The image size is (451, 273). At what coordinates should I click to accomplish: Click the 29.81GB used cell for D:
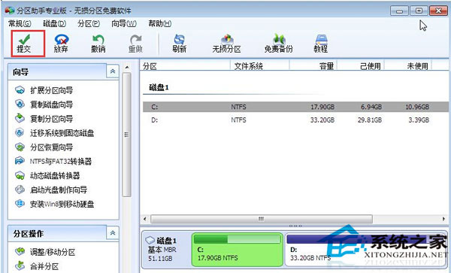point(370,120)
